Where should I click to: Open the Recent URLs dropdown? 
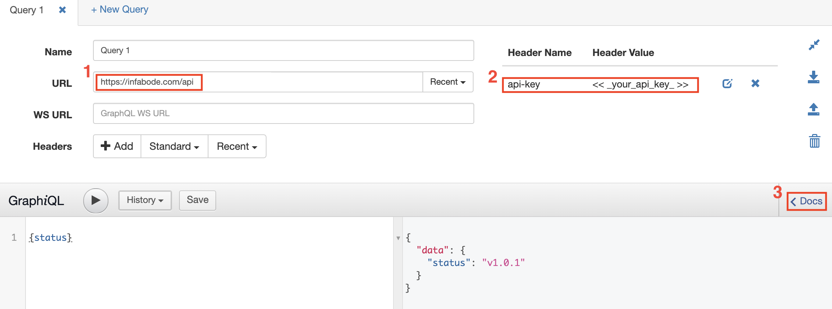coord(448,82)
